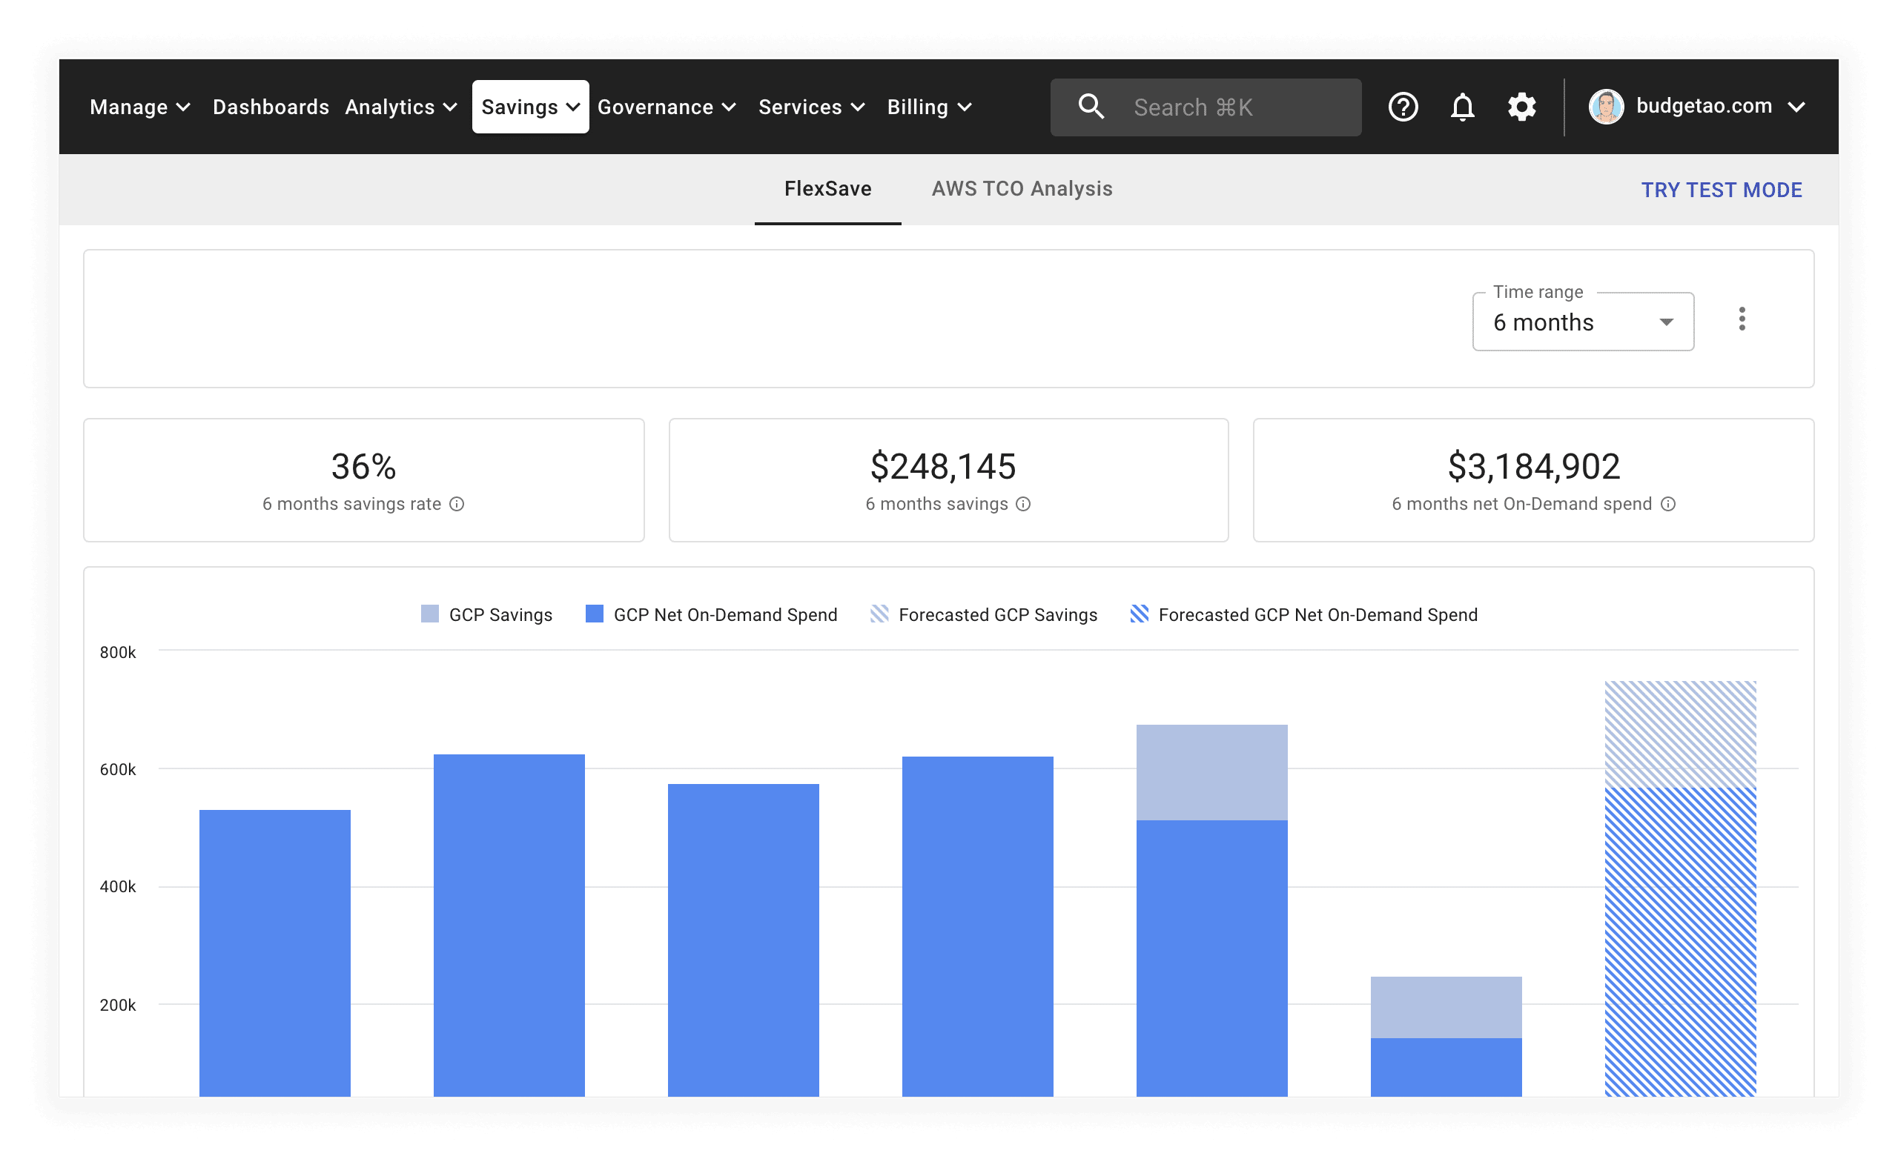
Task: Open settings gear icon
Action: tap(1521, 107)
